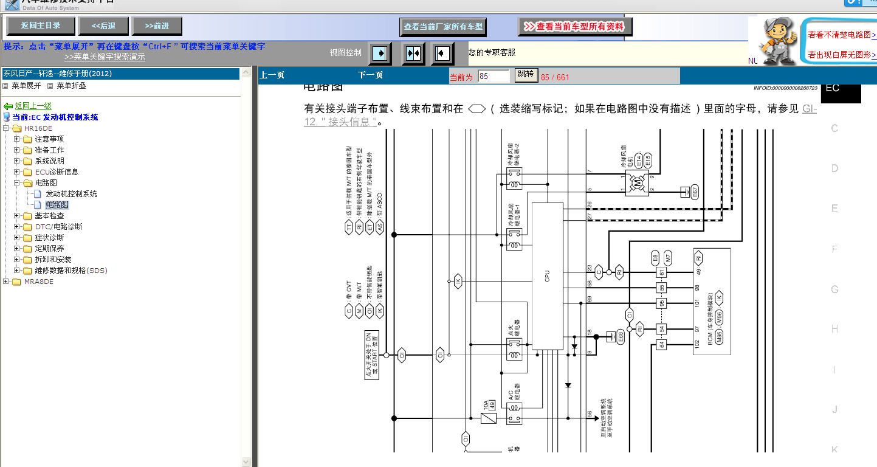Collapse the HR16DE tree node
877x467 pixels.
6,128
